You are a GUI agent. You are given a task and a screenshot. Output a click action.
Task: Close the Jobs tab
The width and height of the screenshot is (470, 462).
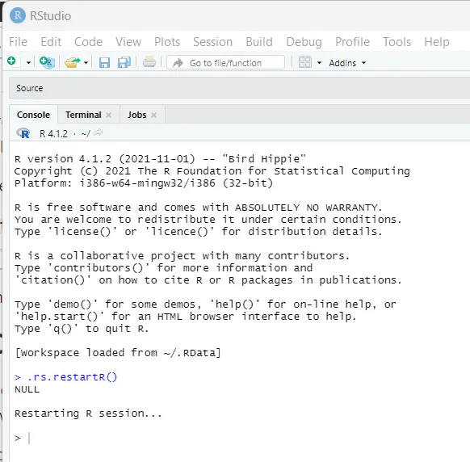point(154,115)
